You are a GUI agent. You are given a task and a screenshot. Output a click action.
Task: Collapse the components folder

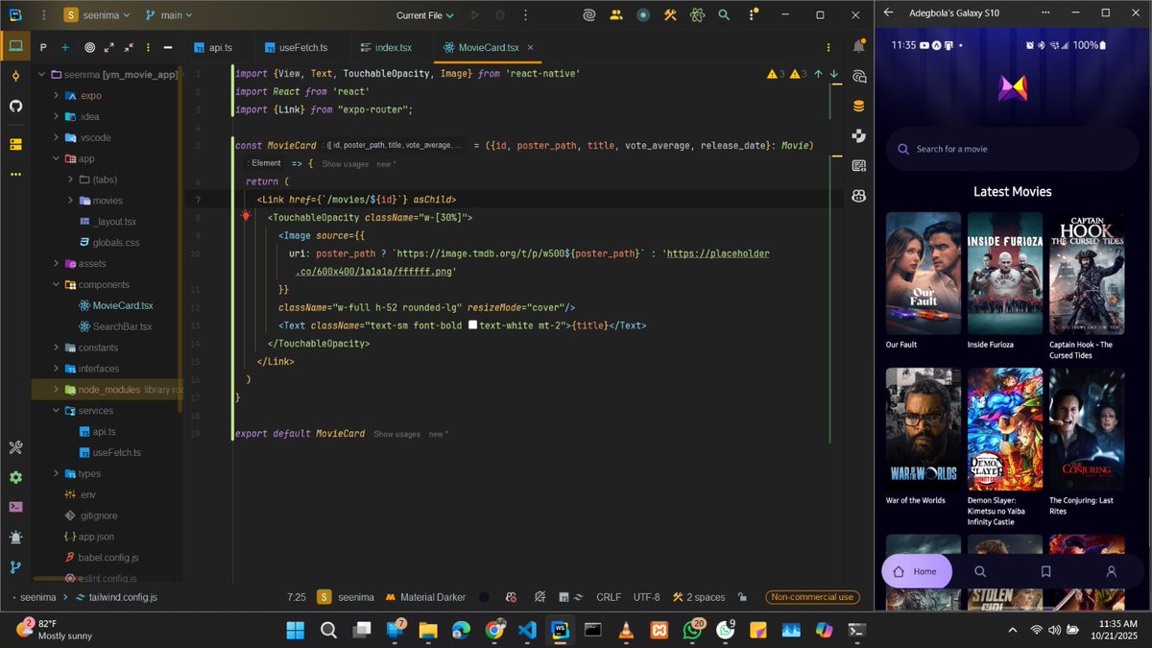point(57,285)
